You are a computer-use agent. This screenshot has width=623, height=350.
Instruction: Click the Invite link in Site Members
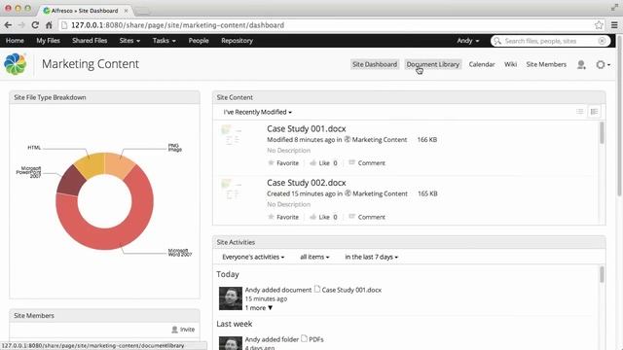point(183,330)
